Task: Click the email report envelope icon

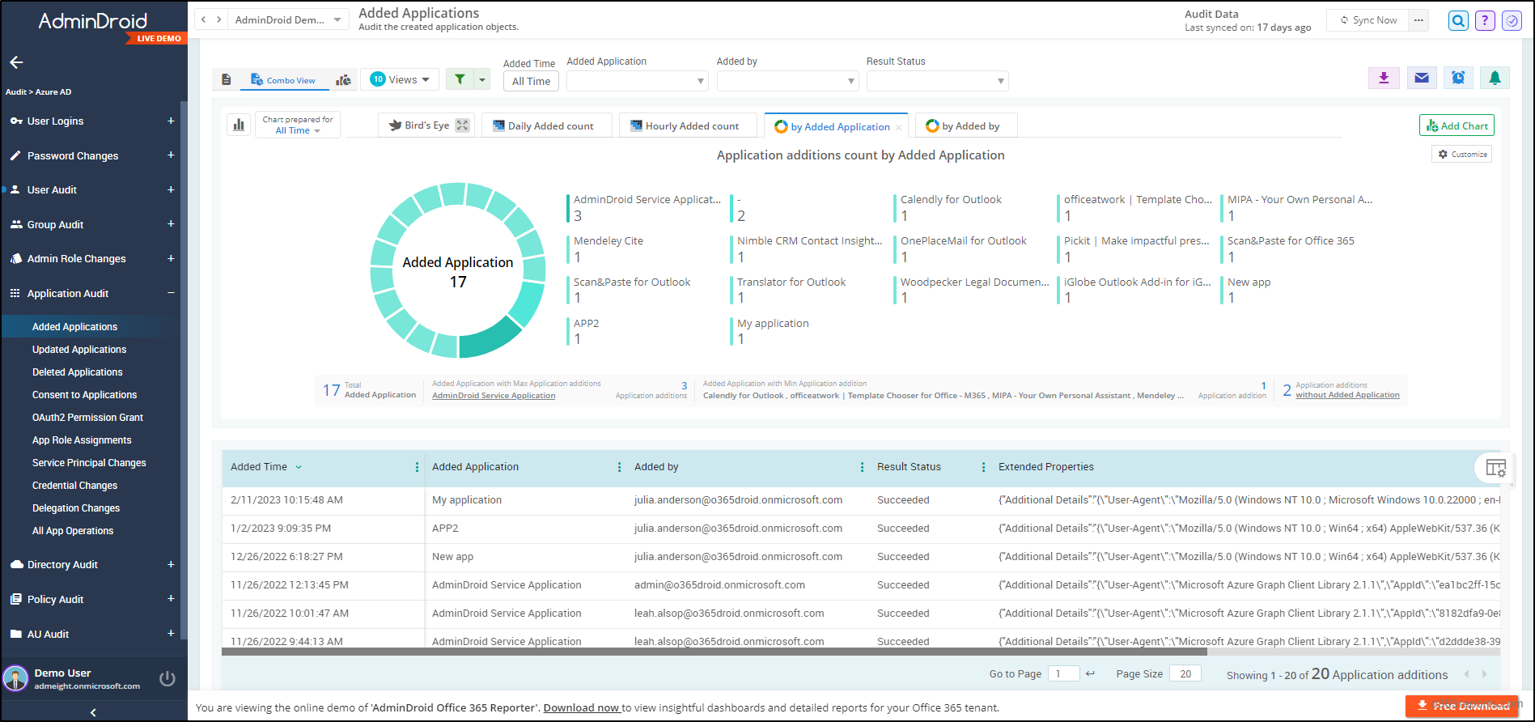Action: [1421, 78]
